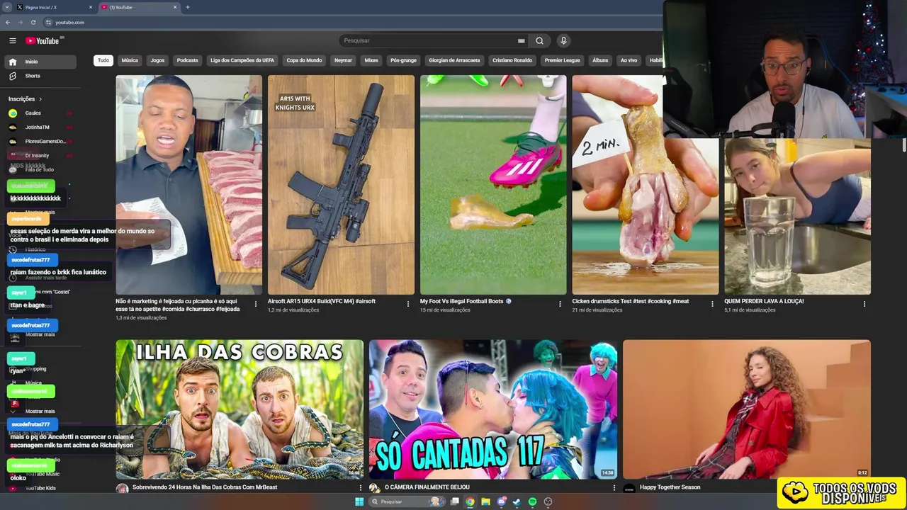This screenshot has width=907, height=510.
Task: Filter by the Neymar chip
Action: click(x=343, y=60)
